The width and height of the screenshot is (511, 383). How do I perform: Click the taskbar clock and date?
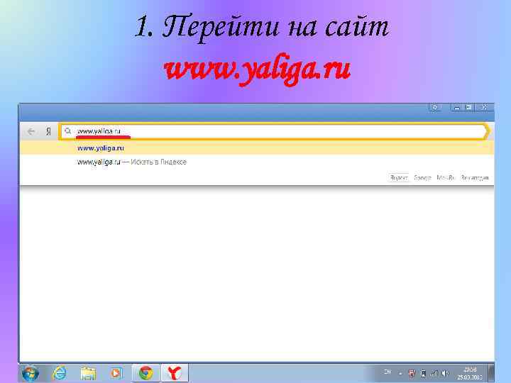(x=470, y=374)
